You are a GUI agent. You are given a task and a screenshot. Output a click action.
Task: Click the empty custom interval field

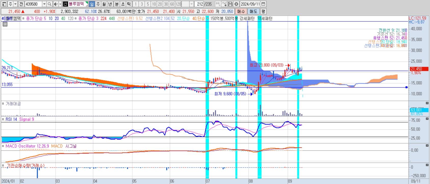(185, 4)
